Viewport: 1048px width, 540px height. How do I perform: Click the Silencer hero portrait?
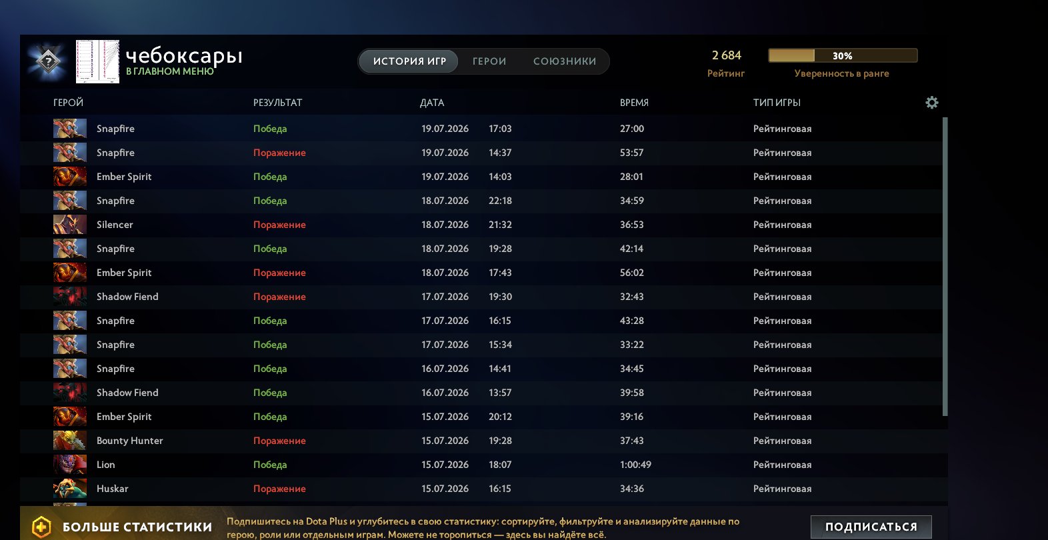(x=70, y=224)
